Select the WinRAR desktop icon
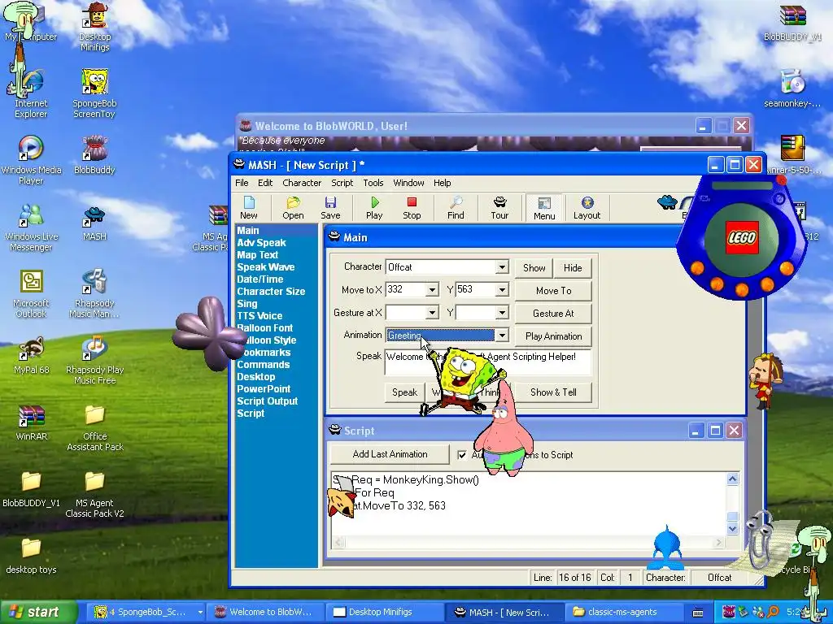Screen dimensions: 833x624 [31, 422]
